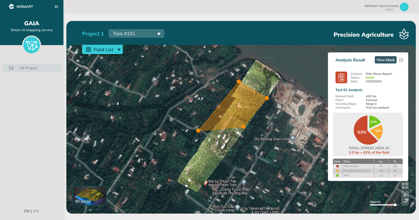Click the green Fine color swatch
Viewport: 419px width, 220px height.
click(x=338, y=176)
